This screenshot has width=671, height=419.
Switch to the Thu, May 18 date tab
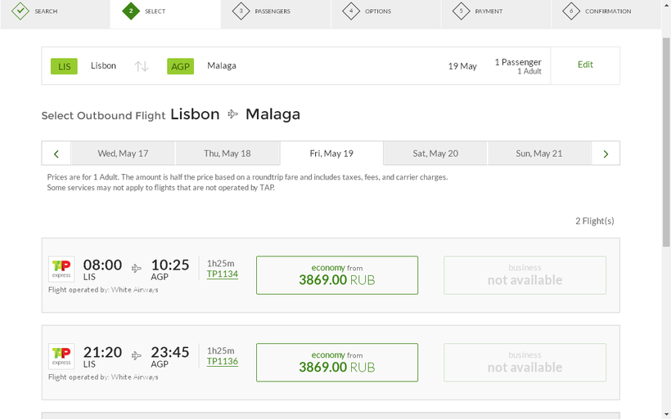[x=227, y=154]
